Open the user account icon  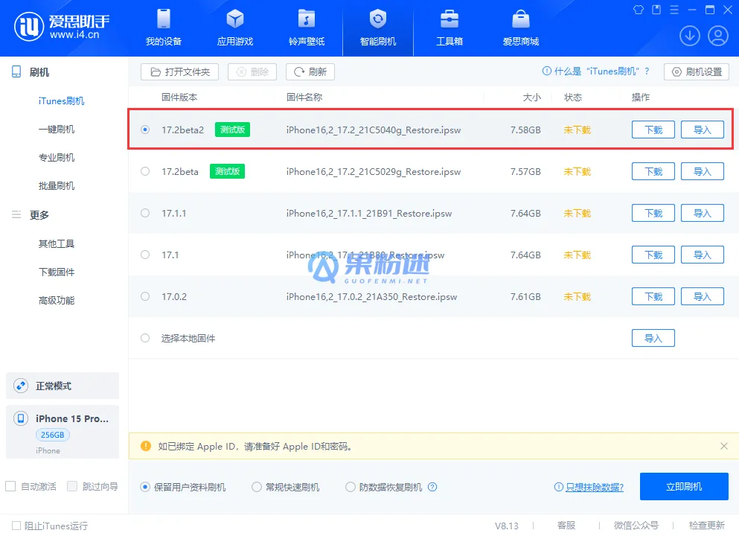pyautogui.click(x=717, y=35)
